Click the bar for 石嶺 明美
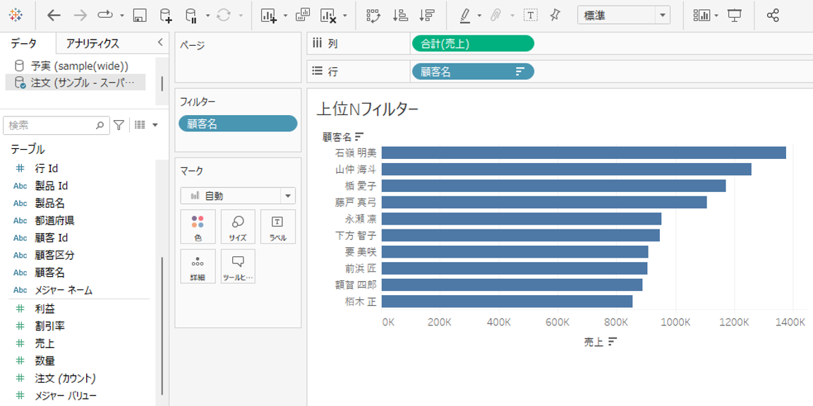The height and width of the screenshot is (406, 813). [x=584, y=153]
